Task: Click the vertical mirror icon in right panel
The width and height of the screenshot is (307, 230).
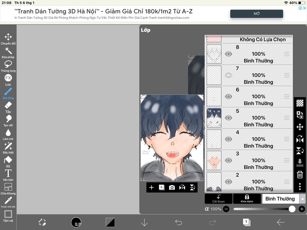Action: tap(300, 151)
